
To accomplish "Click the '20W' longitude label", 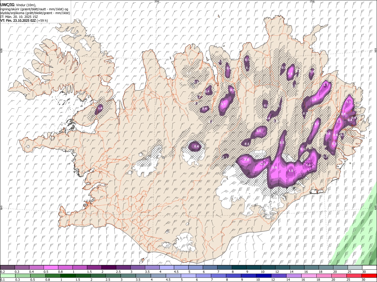I will [157, 1].
